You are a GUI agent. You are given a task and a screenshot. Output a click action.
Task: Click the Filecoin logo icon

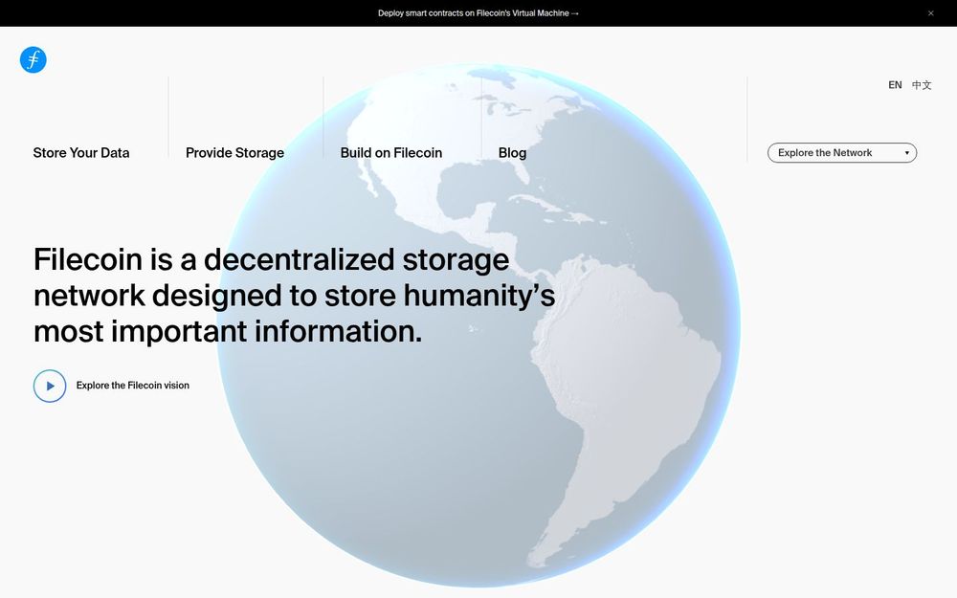coord(33,59)
